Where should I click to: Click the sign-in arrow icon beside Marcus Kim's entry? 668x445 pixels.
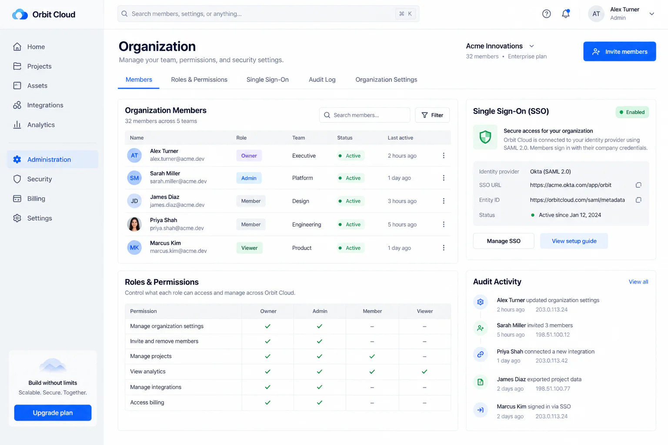[481, 410]
